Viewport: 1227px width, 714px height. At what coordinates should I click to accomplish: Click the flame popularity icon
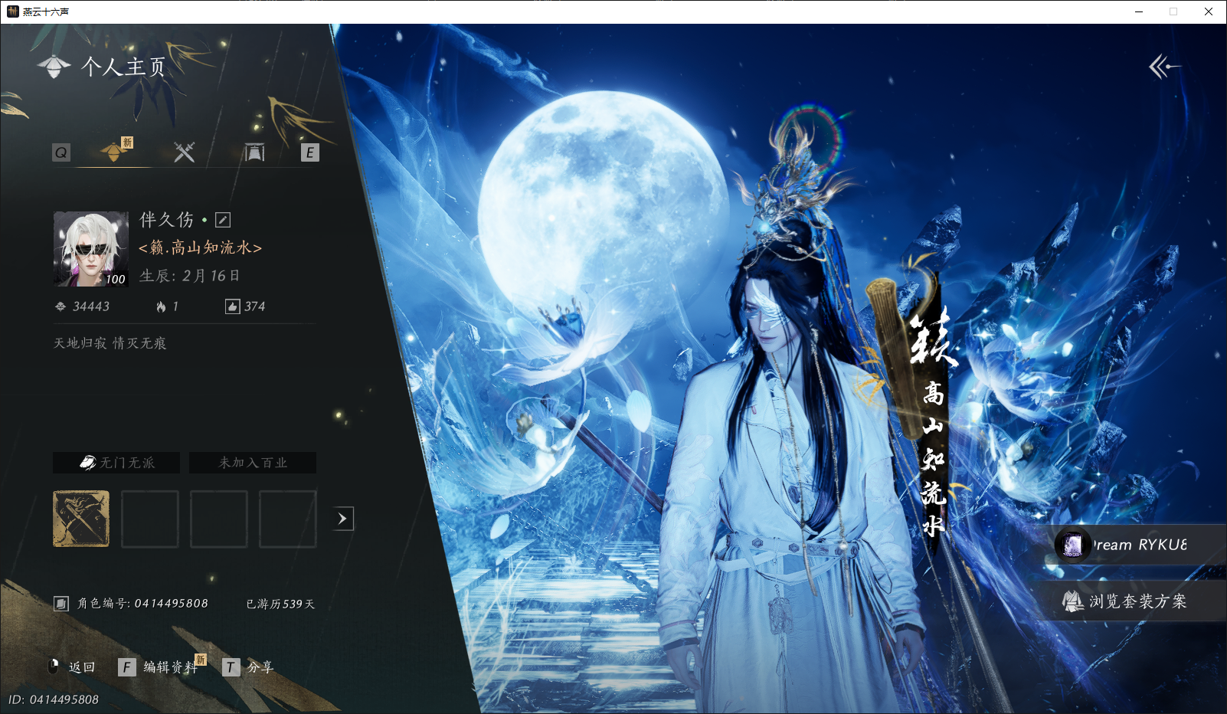coord(161,306)
